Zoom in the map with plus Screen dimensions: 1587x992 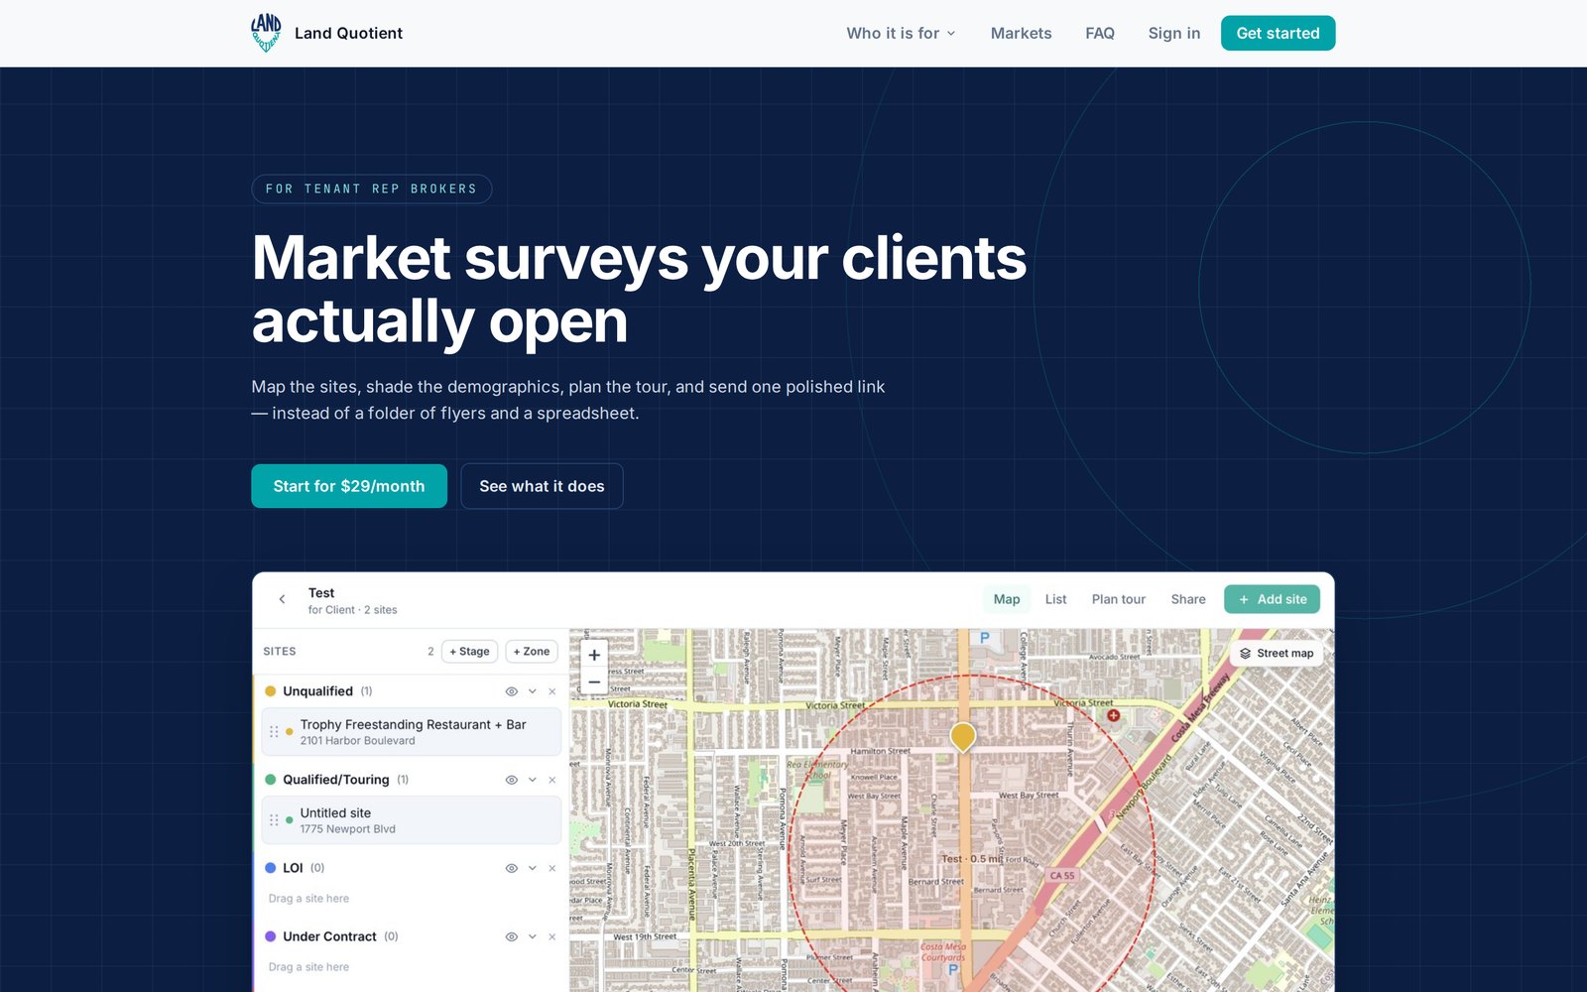(594, 655)
